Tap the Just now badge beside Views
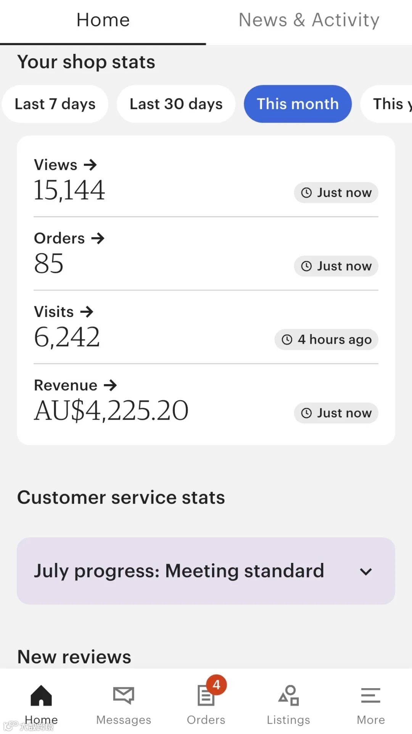This screenshot has height=734, width=412. (336, 192)
